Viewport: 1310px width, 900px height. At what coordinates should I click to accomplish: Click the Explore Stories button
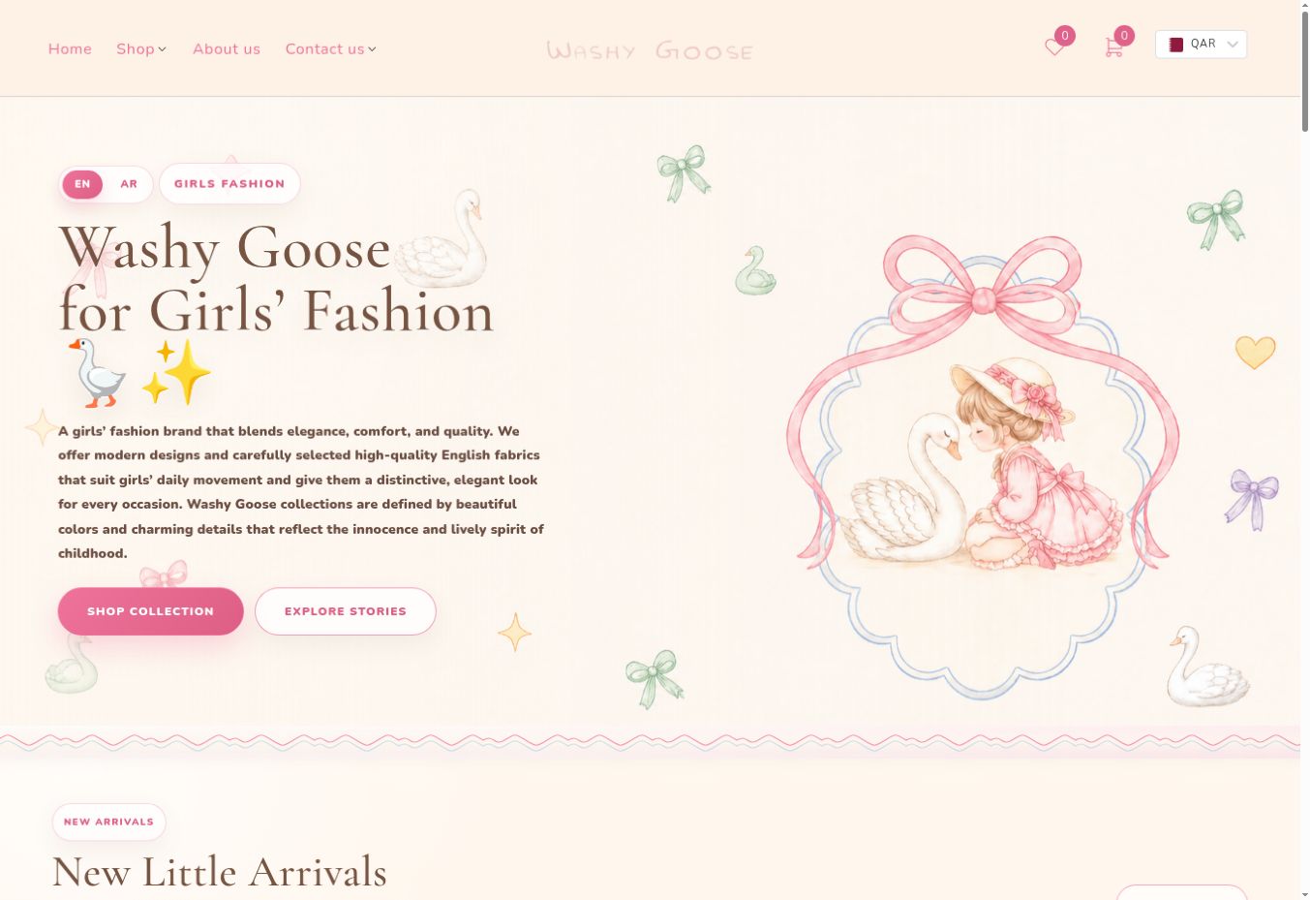pyautogui.click(x=346, y=611)
